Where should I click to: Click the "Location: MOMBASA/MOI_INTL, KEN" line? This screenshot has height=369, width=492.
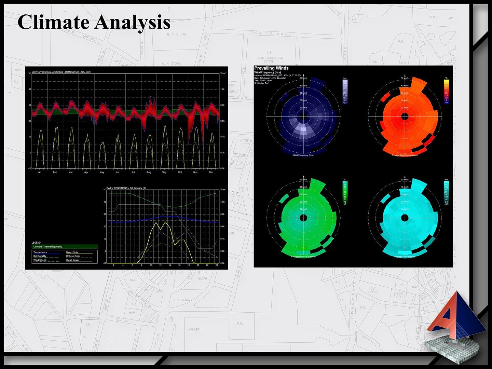pos(277,75)
